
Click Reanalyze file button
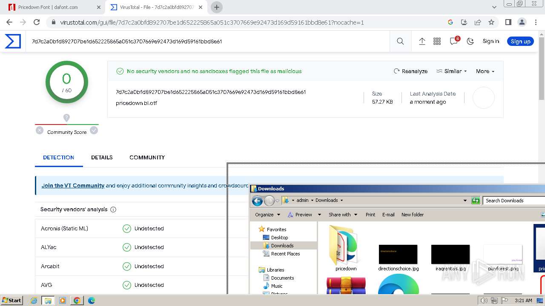coord(410,71)
